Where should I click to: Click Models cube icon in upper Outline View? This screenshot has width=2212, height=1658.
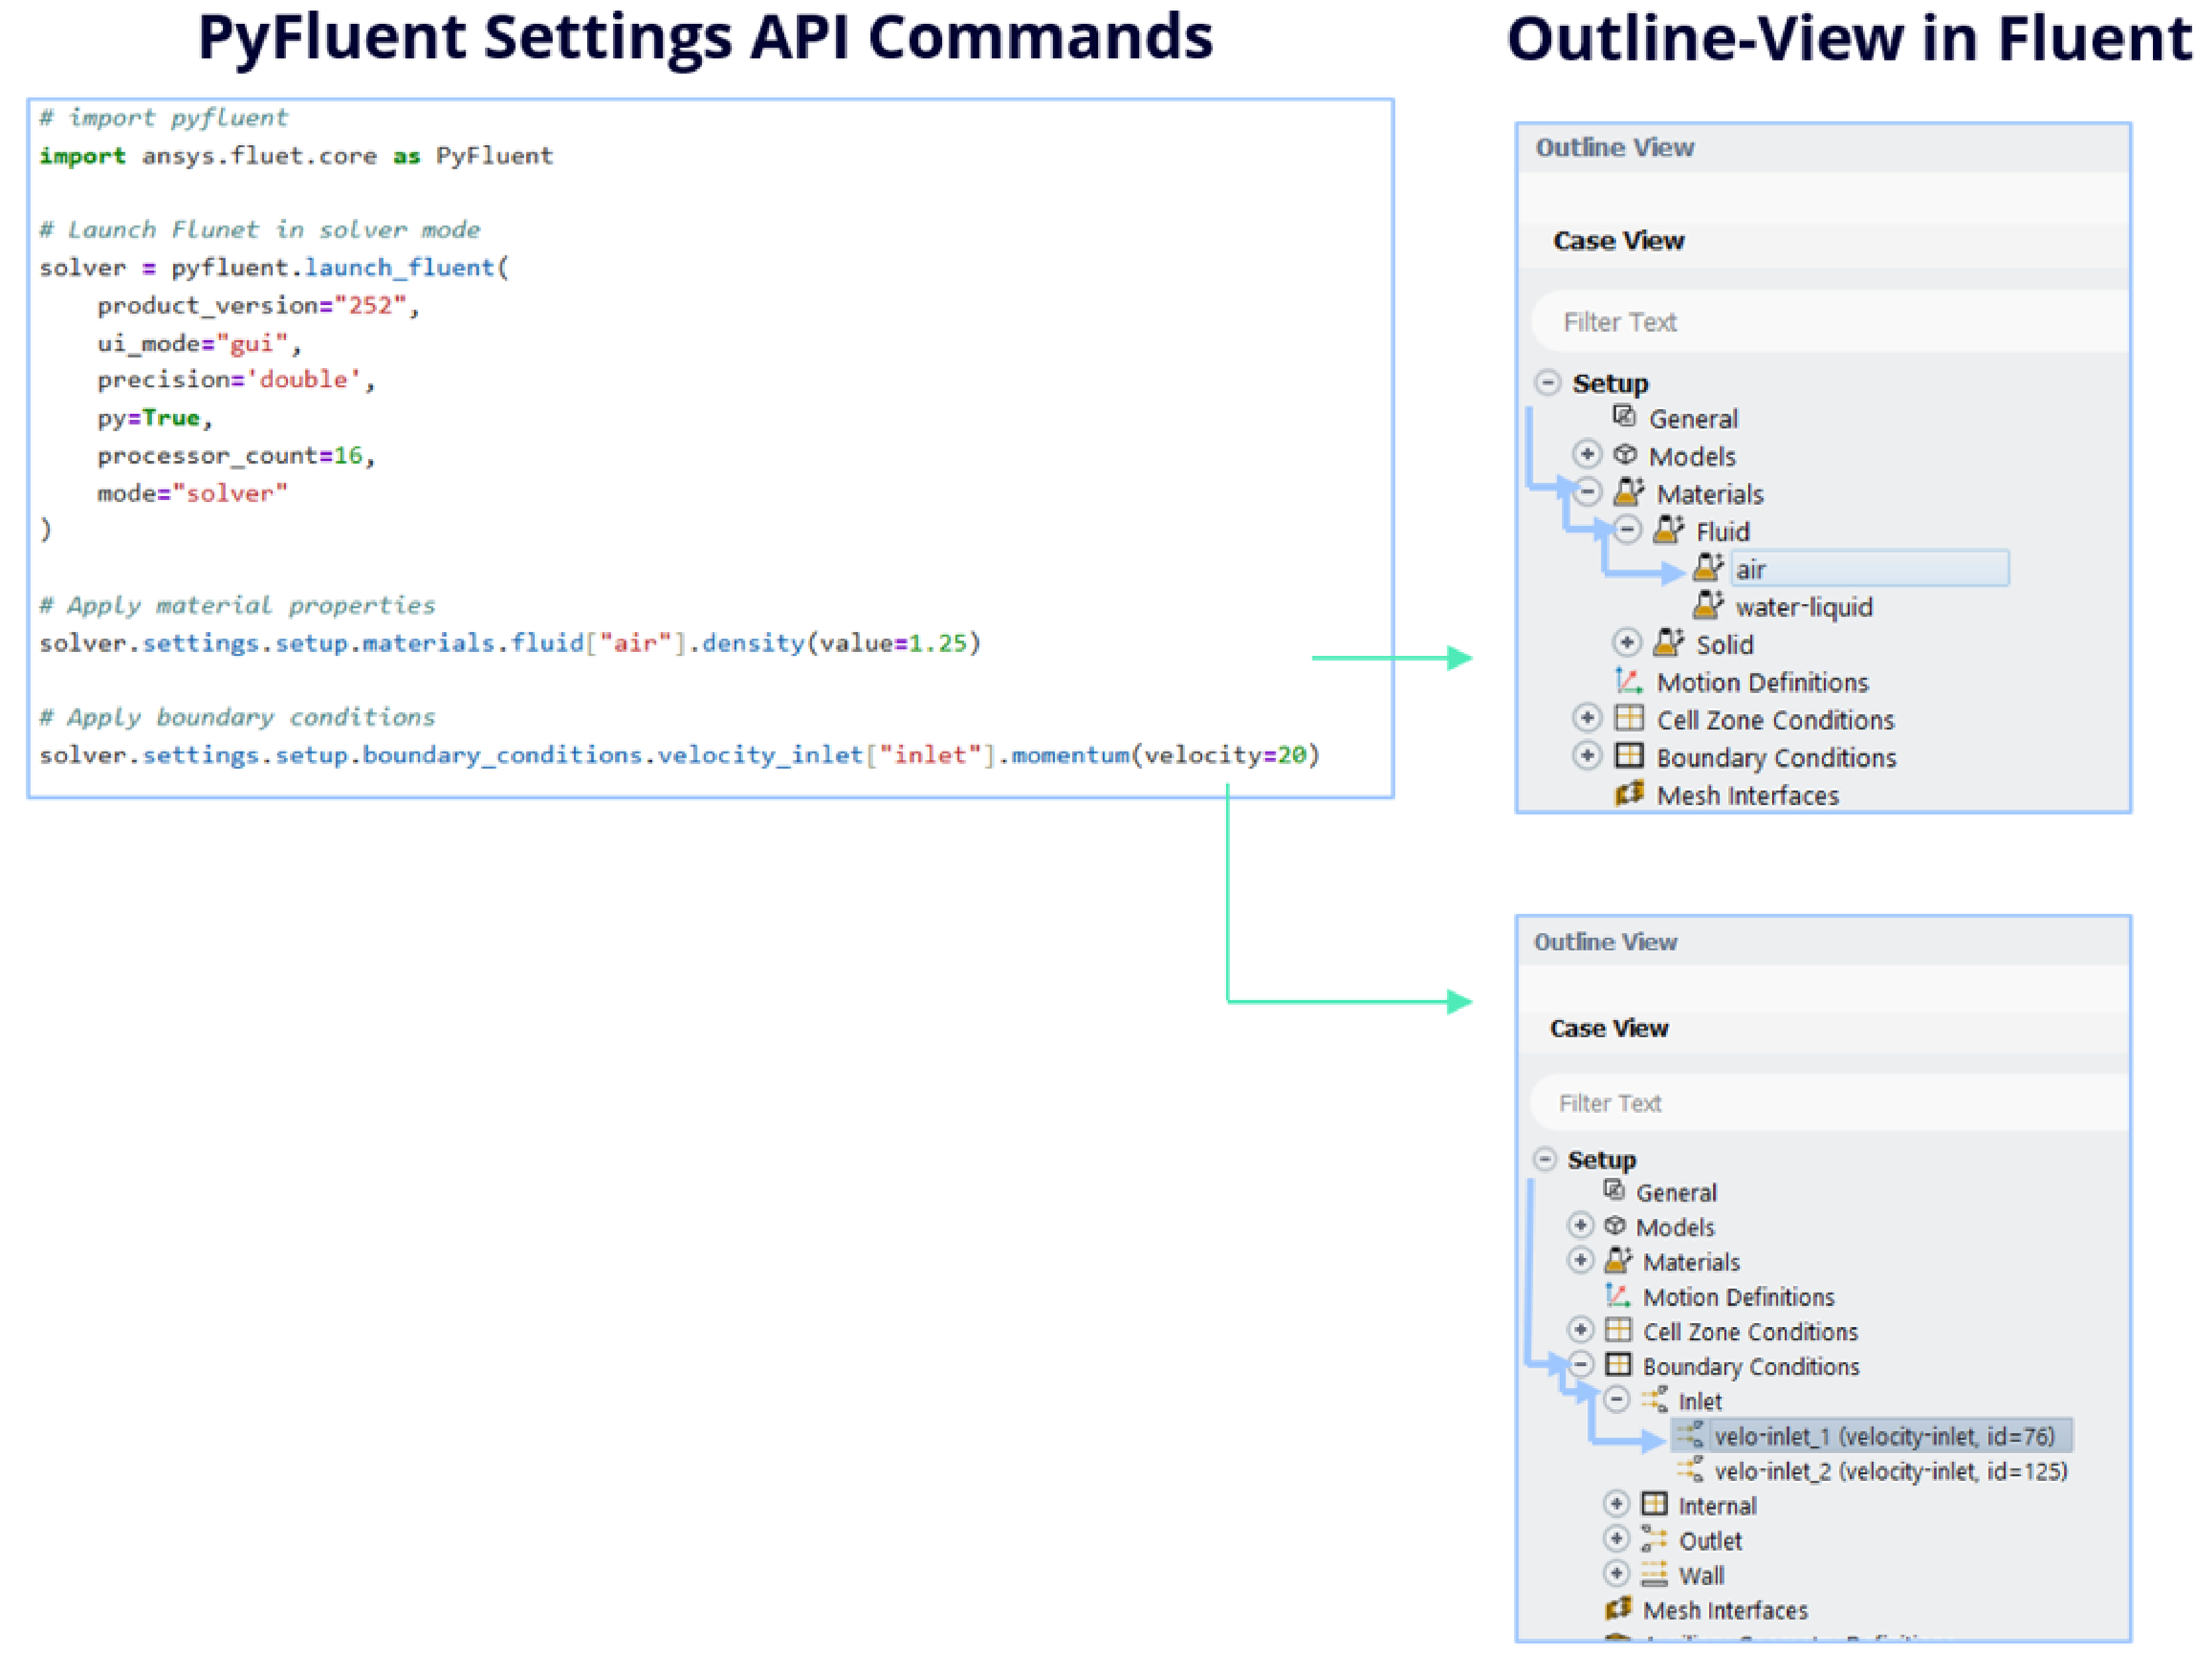1625,455
